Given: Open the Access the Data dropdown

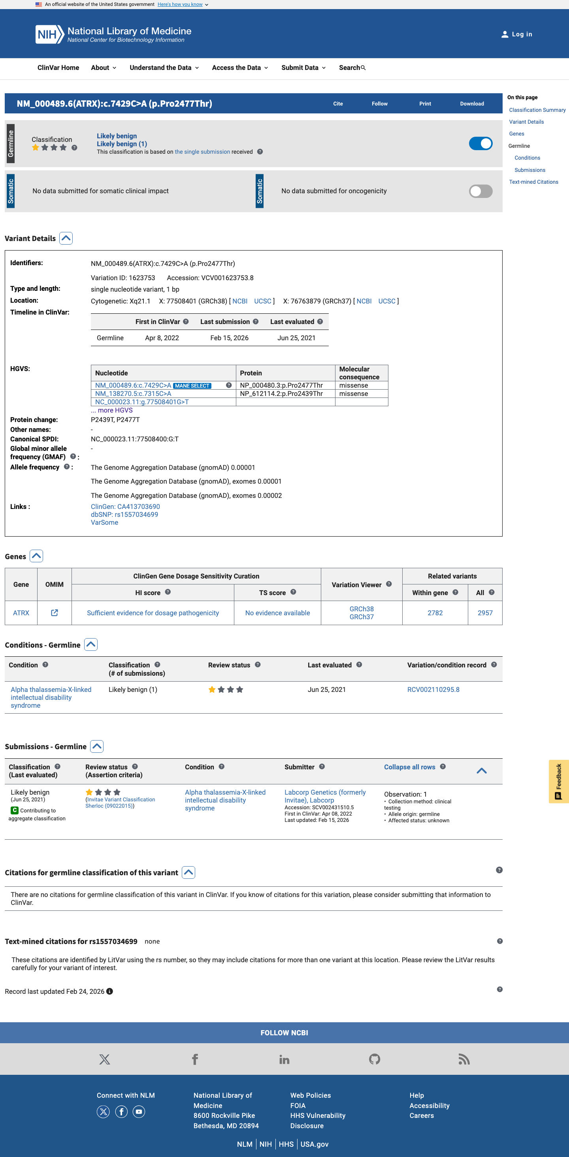Looking at the screenshot, I should [x=240, y=67].
